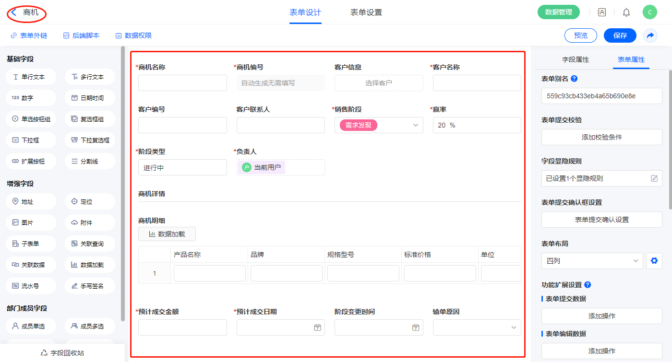
Task: Click the share arrow icon beside 保存
Action: coord(650,35)
